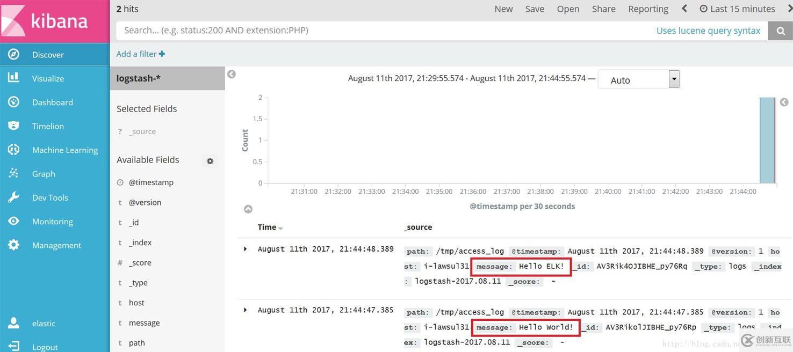Open the Auto interval dropdown
Screen dimensions: 793x352
point(674,79)
